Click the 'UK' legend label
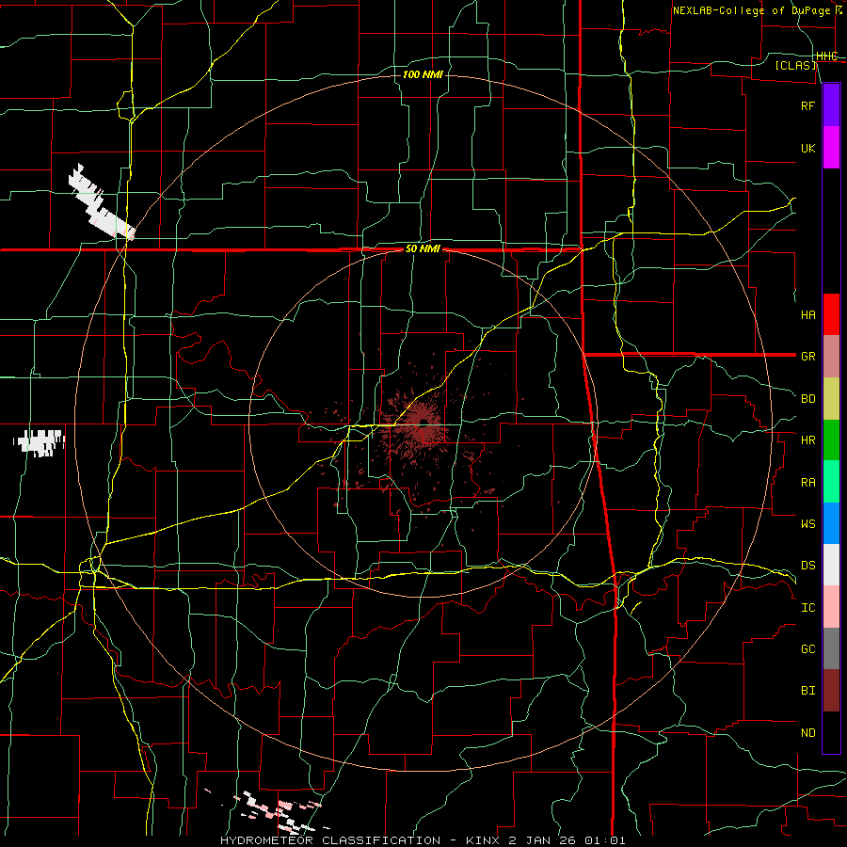 pyautogui.click(x=807, y=148)
